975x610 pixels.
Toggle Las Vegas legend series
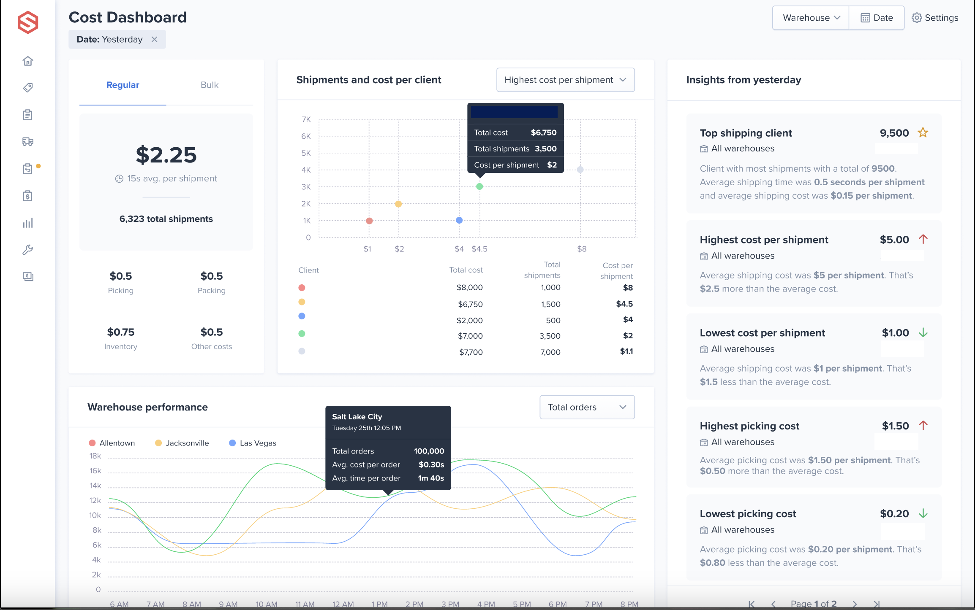pos(253,443)
